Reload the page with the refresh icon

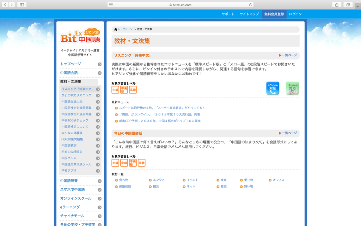pos(251,5)
